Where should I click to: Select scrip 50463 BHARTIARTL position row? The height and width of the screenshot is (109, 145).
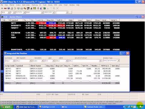click(62, 78)
